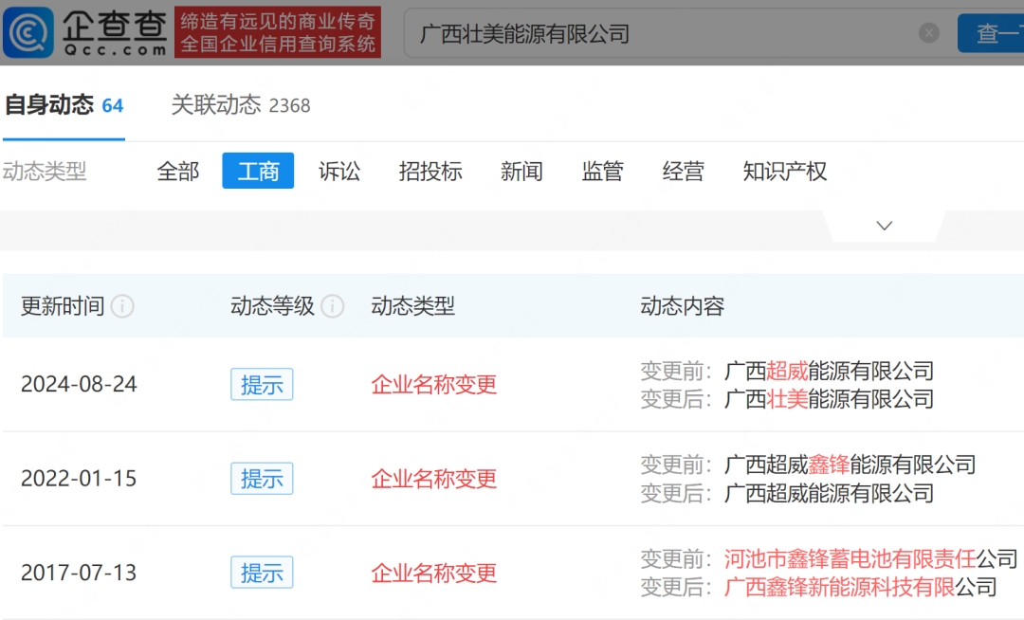Click the search input field

(664, 34)
